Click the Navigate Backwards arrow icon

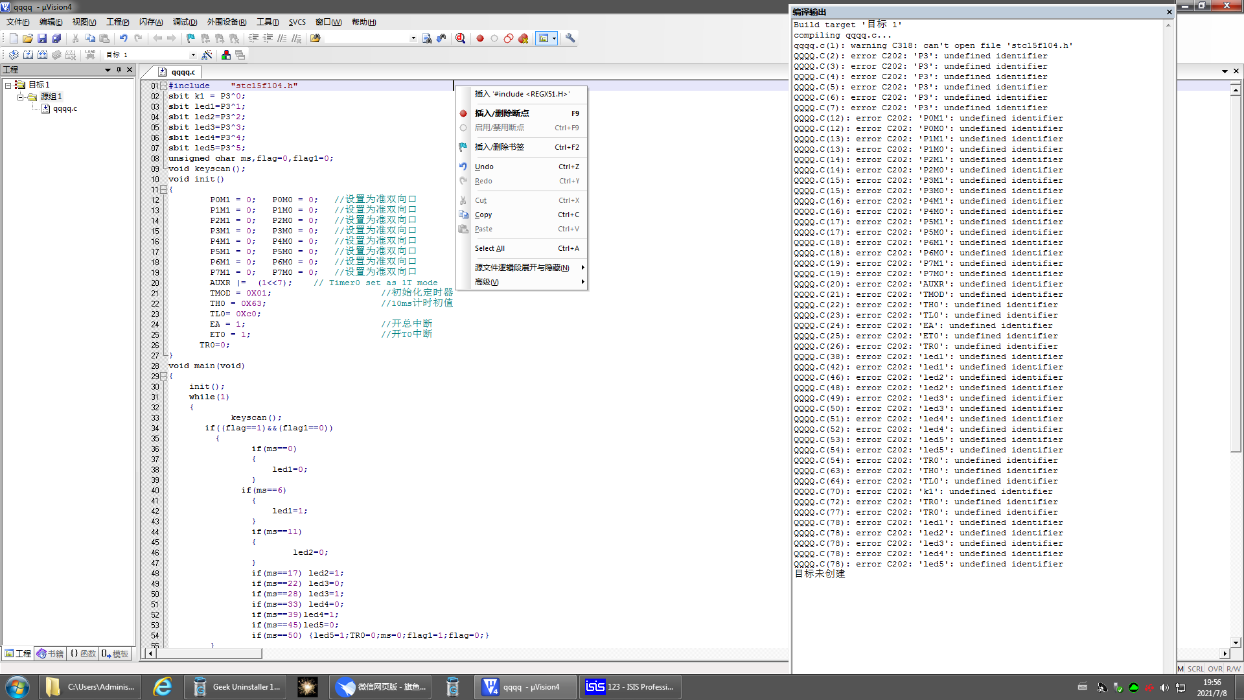pyautogui.click(x=157, y=38)
